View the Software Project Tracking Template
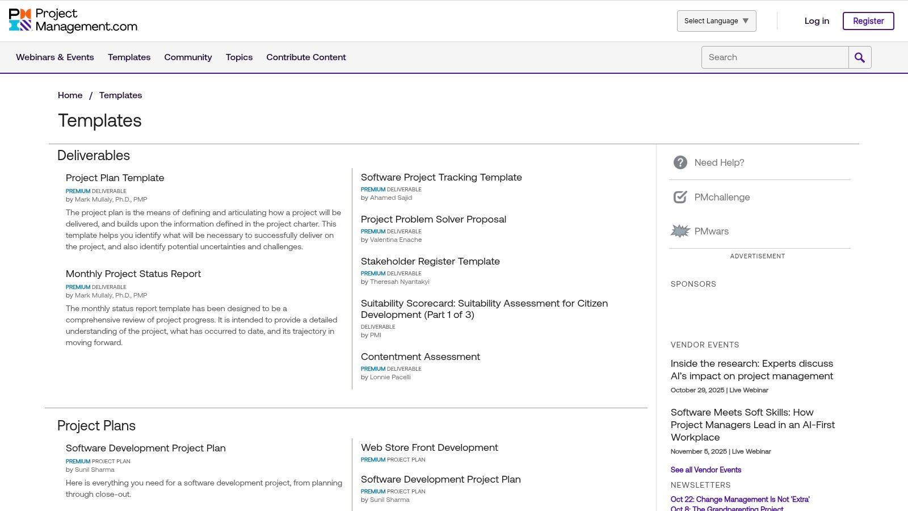908x511 pixels. [x=441, y=177]
